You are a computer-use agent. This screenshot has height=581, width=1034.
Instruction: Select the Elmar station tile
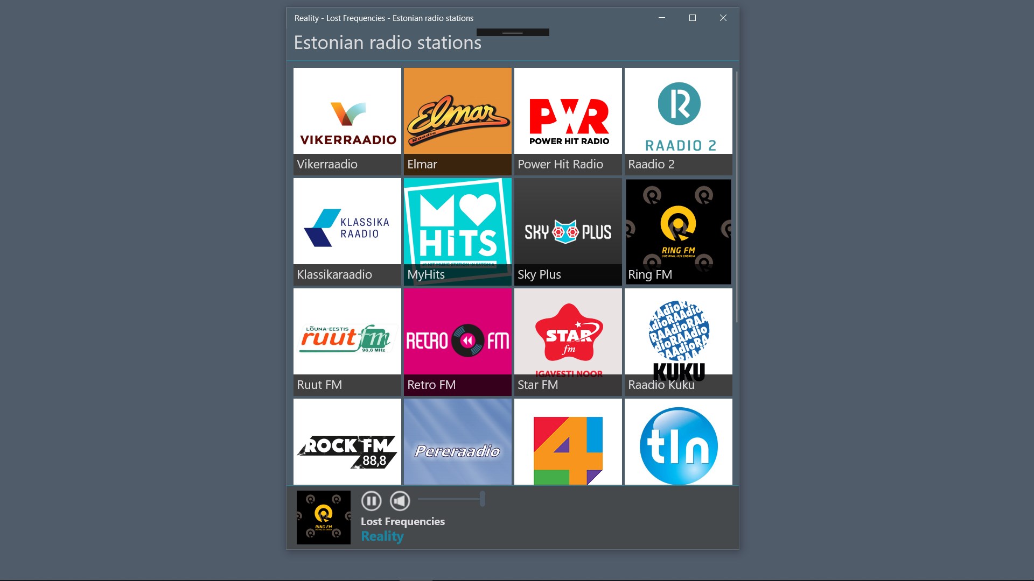(x=457, y=121)
